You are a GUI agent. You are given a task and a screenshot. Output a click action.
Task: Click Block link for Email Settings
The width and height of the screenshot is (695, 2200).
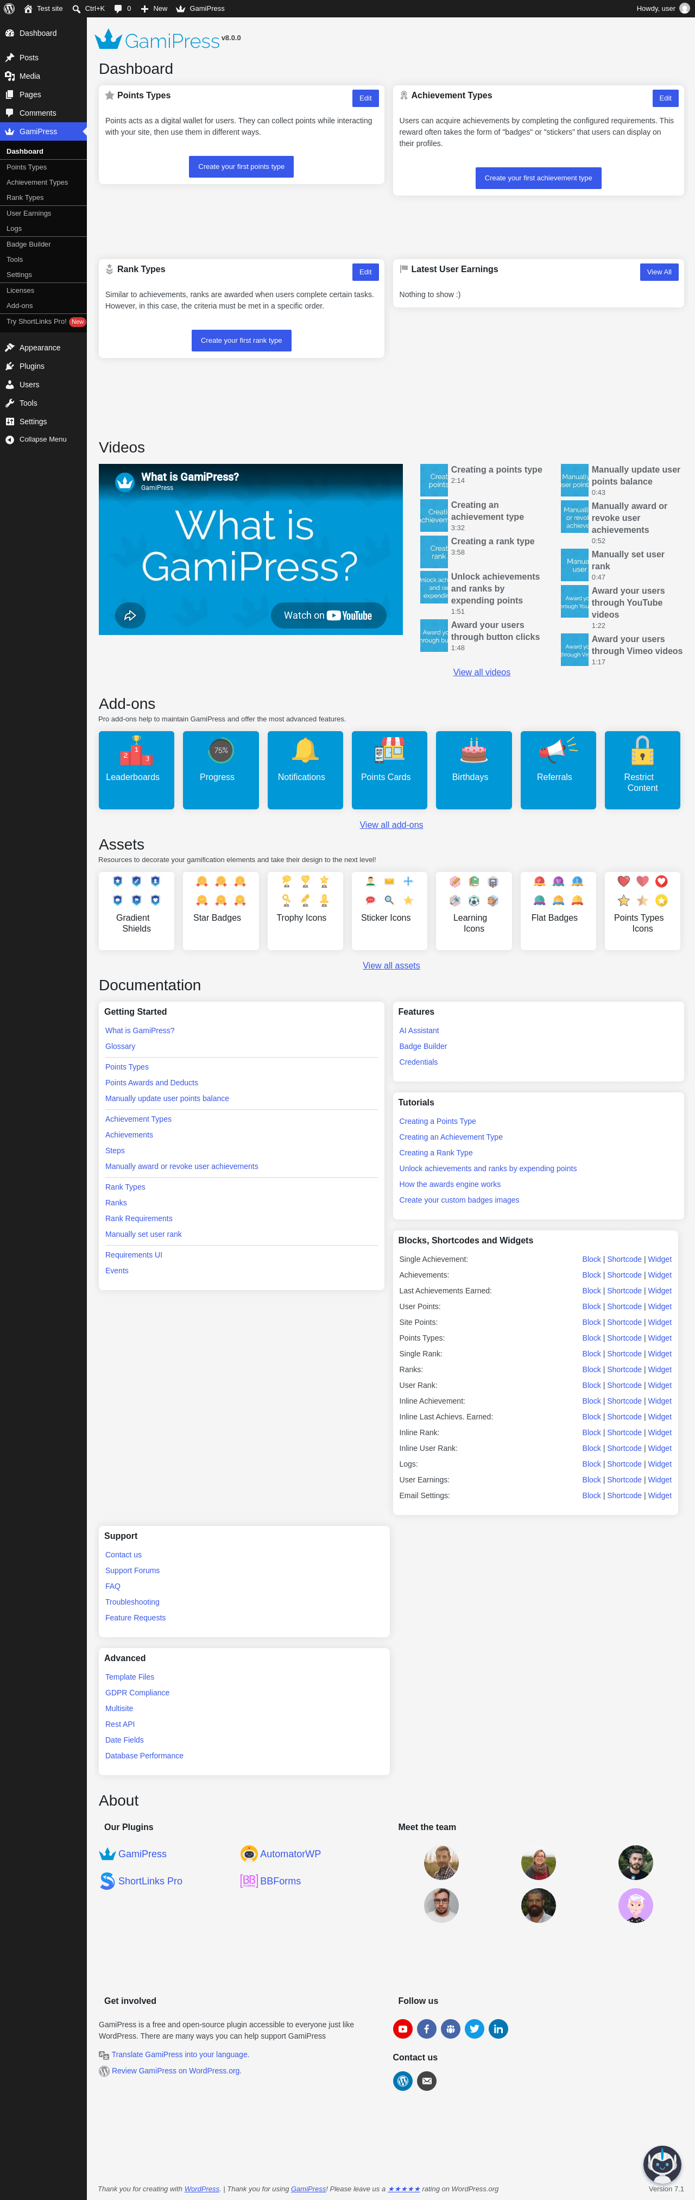592,1495
